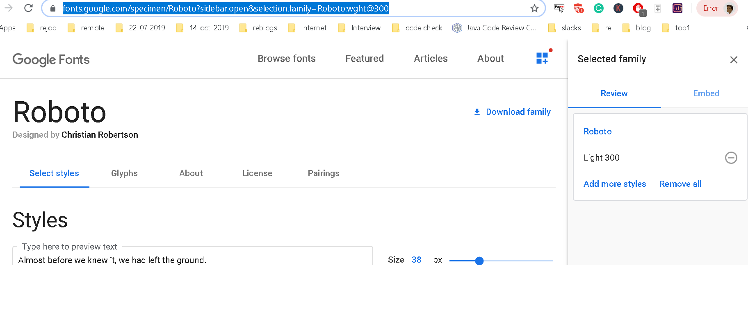Bookmark page with star icon

point(534,8)
